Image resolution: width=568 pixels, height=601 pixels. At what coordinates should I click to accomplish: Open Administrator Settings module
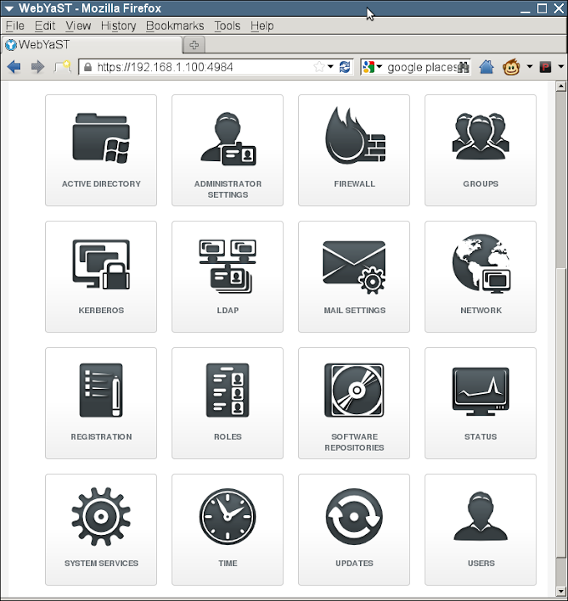[227, 150]
